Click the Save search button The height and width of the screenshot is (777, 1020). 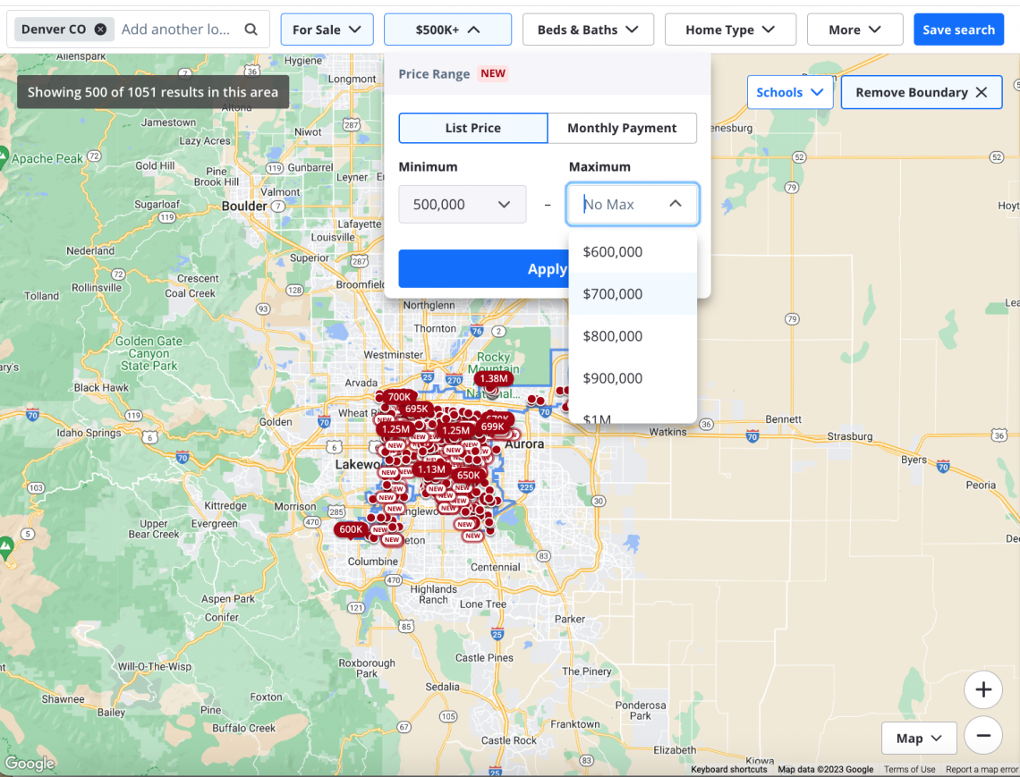pos(958,30)
